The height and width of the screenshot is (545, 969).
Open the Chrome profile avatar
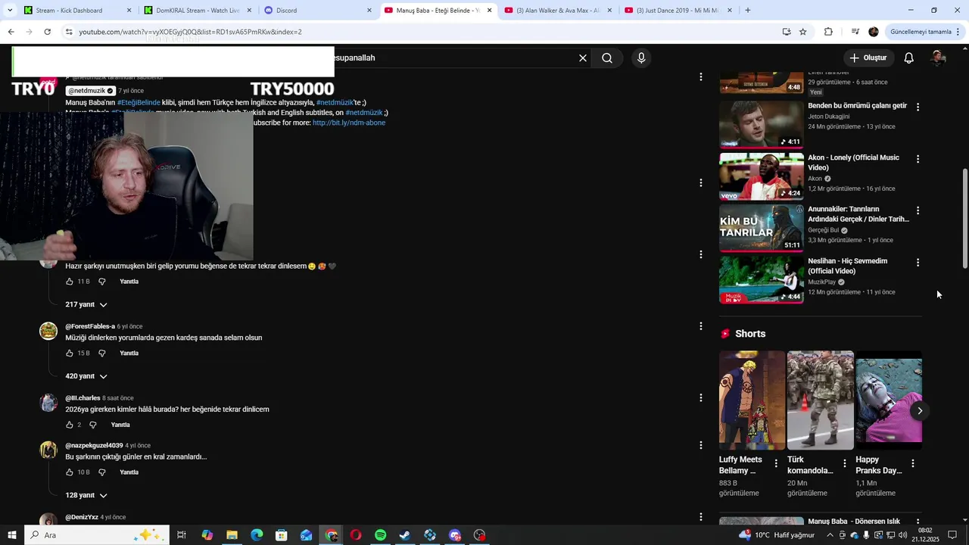coord(874,32)
